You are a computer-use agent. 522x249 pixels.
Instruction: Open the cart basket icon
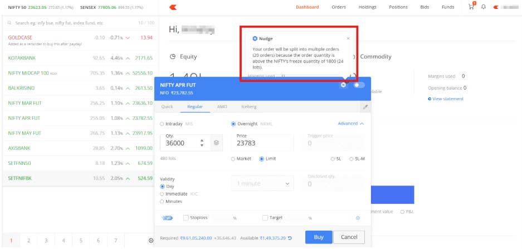472,7
